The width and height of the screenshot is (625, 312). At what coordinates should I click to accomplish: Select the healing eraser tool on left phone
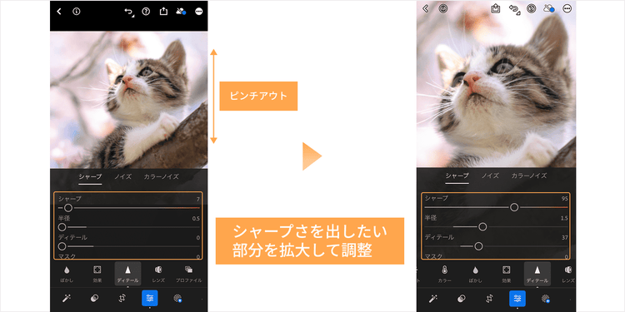(94, 299)
